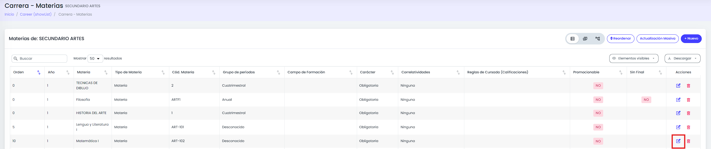Sort by Cód. Materia arrows
Image resolution: width=711 pixels, height=149 pixels.
[214, 72]
